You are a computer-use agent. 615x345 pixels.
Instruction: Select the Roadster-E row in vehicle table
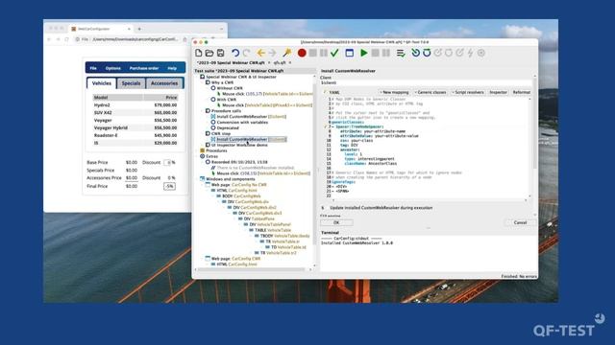pyautogui.click(x=135, y=135)
